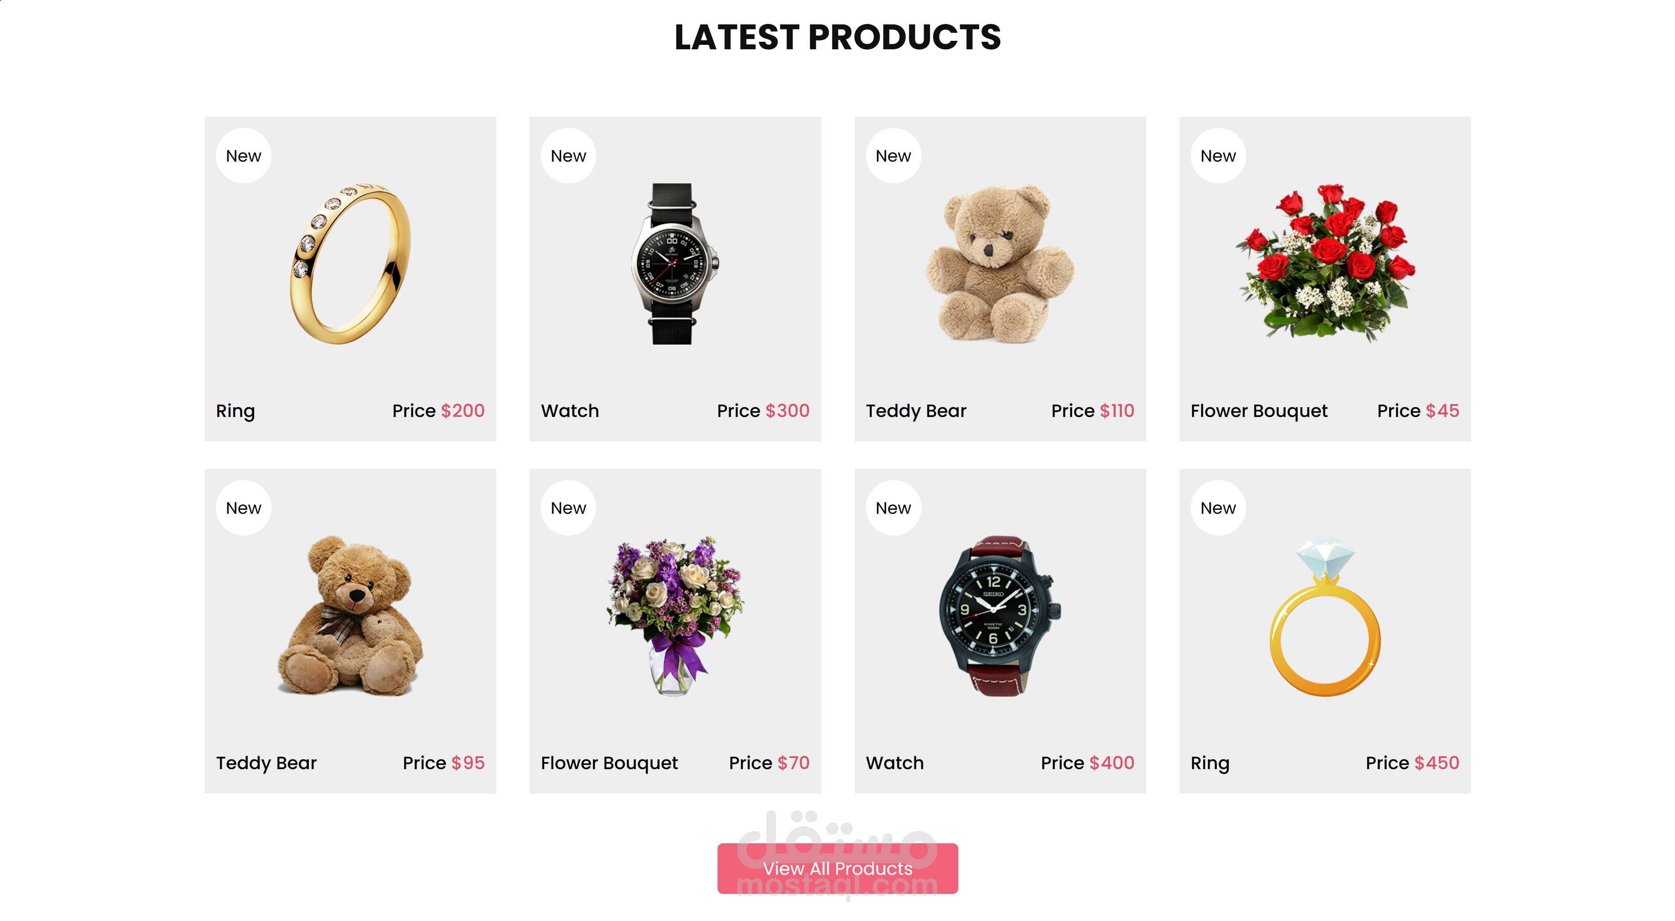Click the New badge on $450 Ring

(x=1218, y=508)
